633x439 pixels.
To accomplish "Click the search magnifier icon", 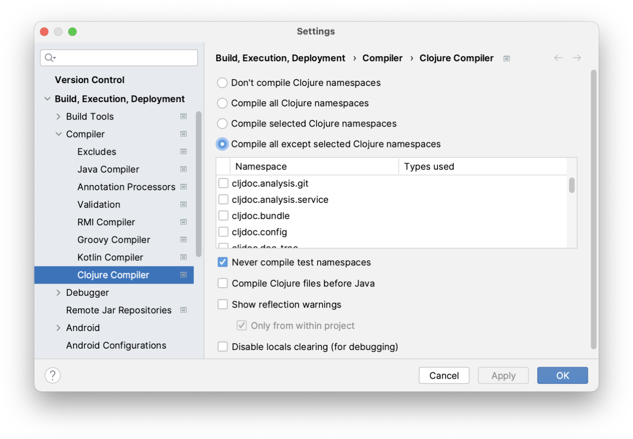I will click(x=50, y=58).
